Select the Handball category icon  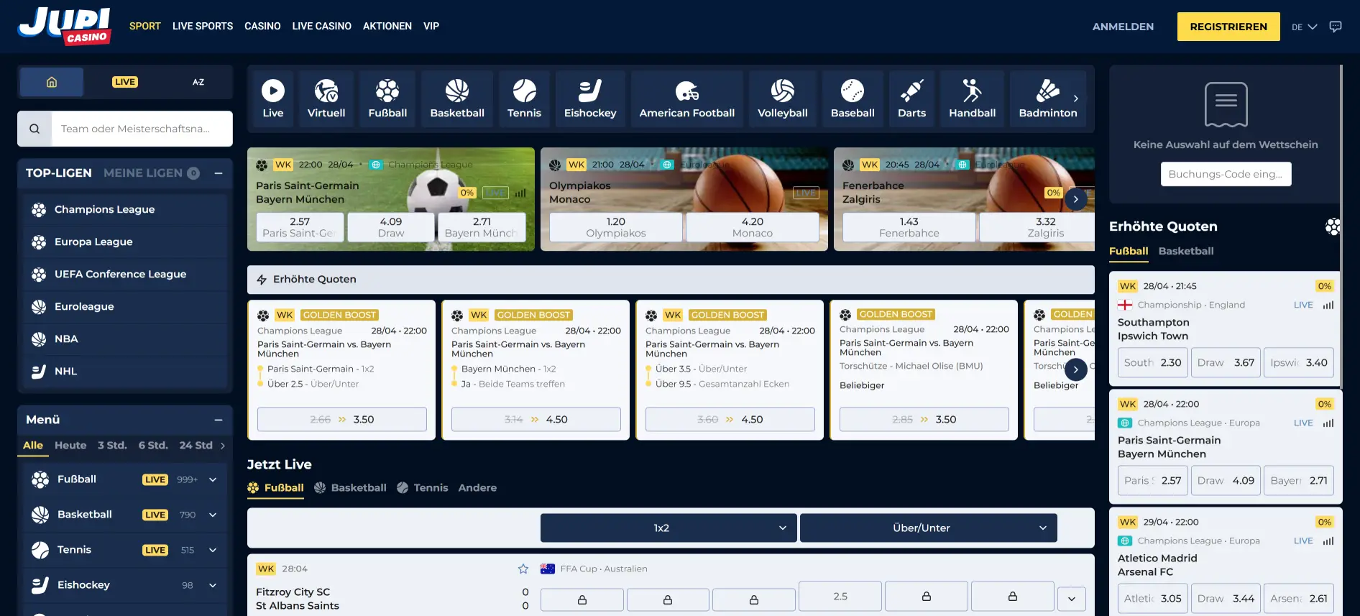pyautogui.click(x=972, y=98)
